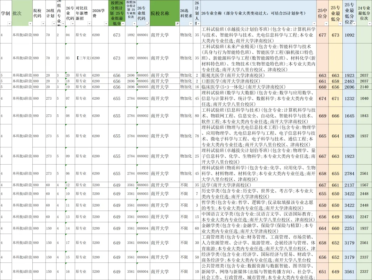The image size is (372, 280).
Task: Select plan count cell 80
Action: click(x=197, y=116)
